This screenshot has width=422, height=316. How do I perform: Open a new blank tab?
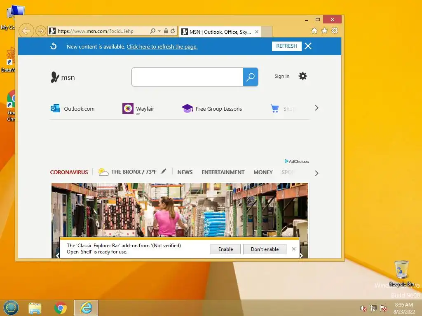pos(267,32)
